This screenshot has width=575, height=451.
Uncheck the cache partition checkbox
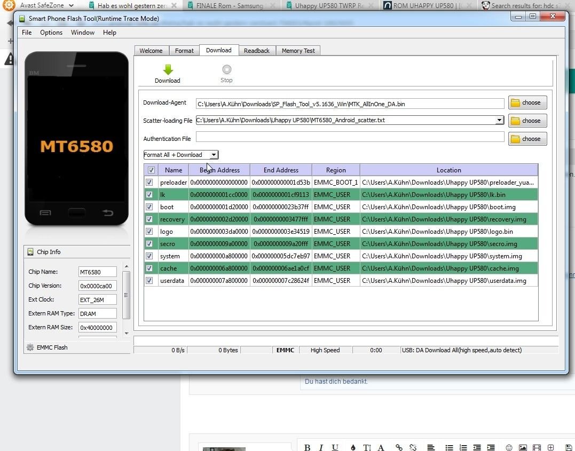coord(149,268)
